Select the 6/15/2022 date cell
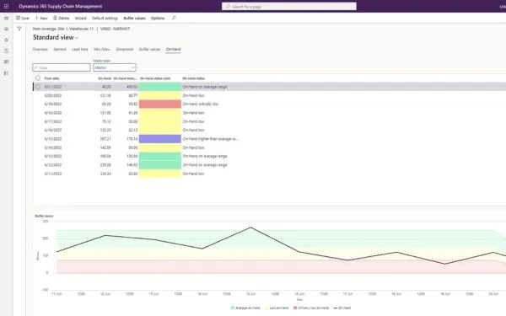The image size is (506, 316). [x=53, y=139]
